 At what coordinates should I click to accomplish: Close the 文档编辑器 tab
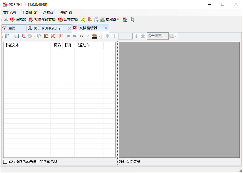(106, 28)
